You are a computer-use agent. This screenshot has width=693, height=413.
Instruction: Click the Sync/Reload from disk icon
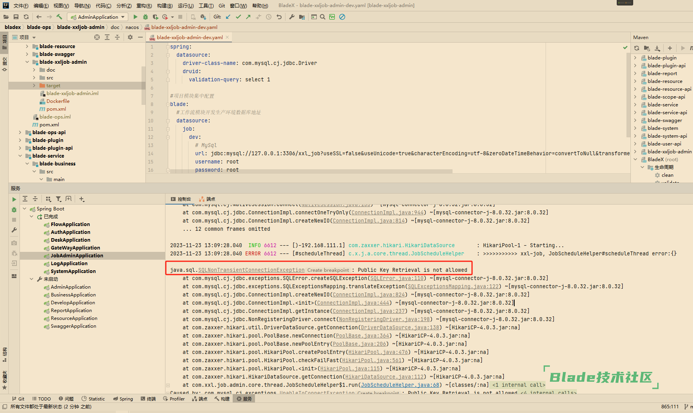pos(26,17)
